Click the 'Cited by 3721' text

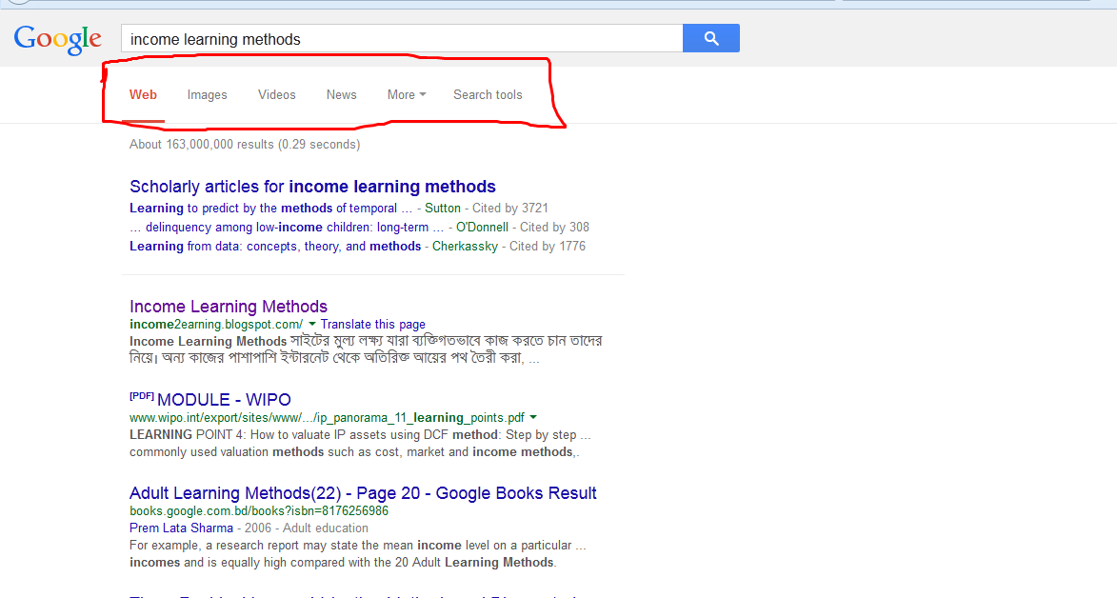[510, 209]
